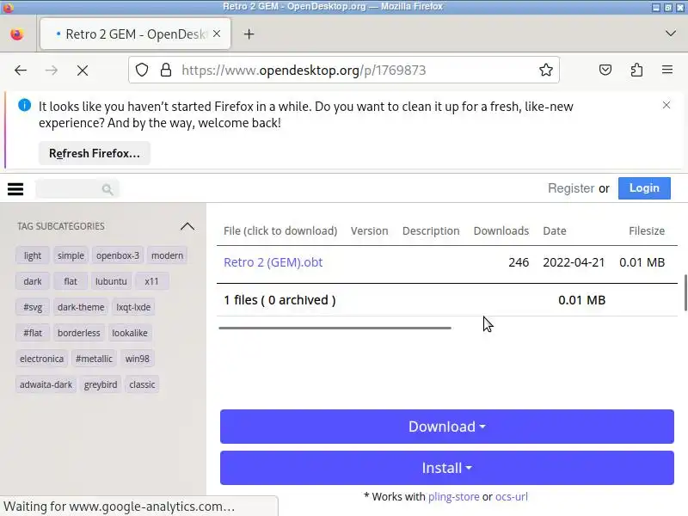Click the Downloads column header
Viewport: 688px width, 516px height.
[x=501, y=230]
